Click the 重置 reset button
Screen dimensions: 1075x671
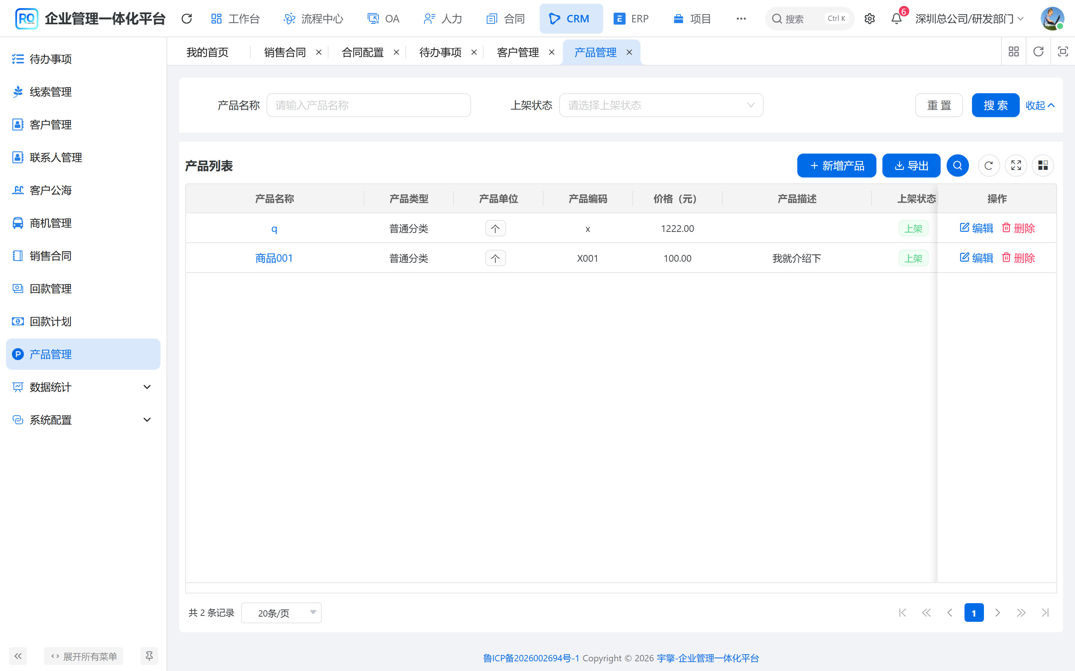pos(939,105)
